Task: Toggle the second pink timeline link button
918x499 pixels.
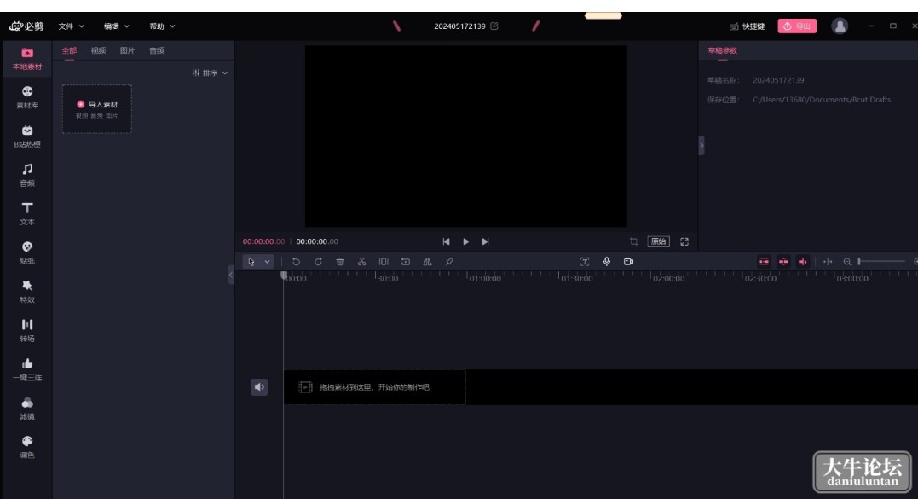Action: click(x=783, y=262)
